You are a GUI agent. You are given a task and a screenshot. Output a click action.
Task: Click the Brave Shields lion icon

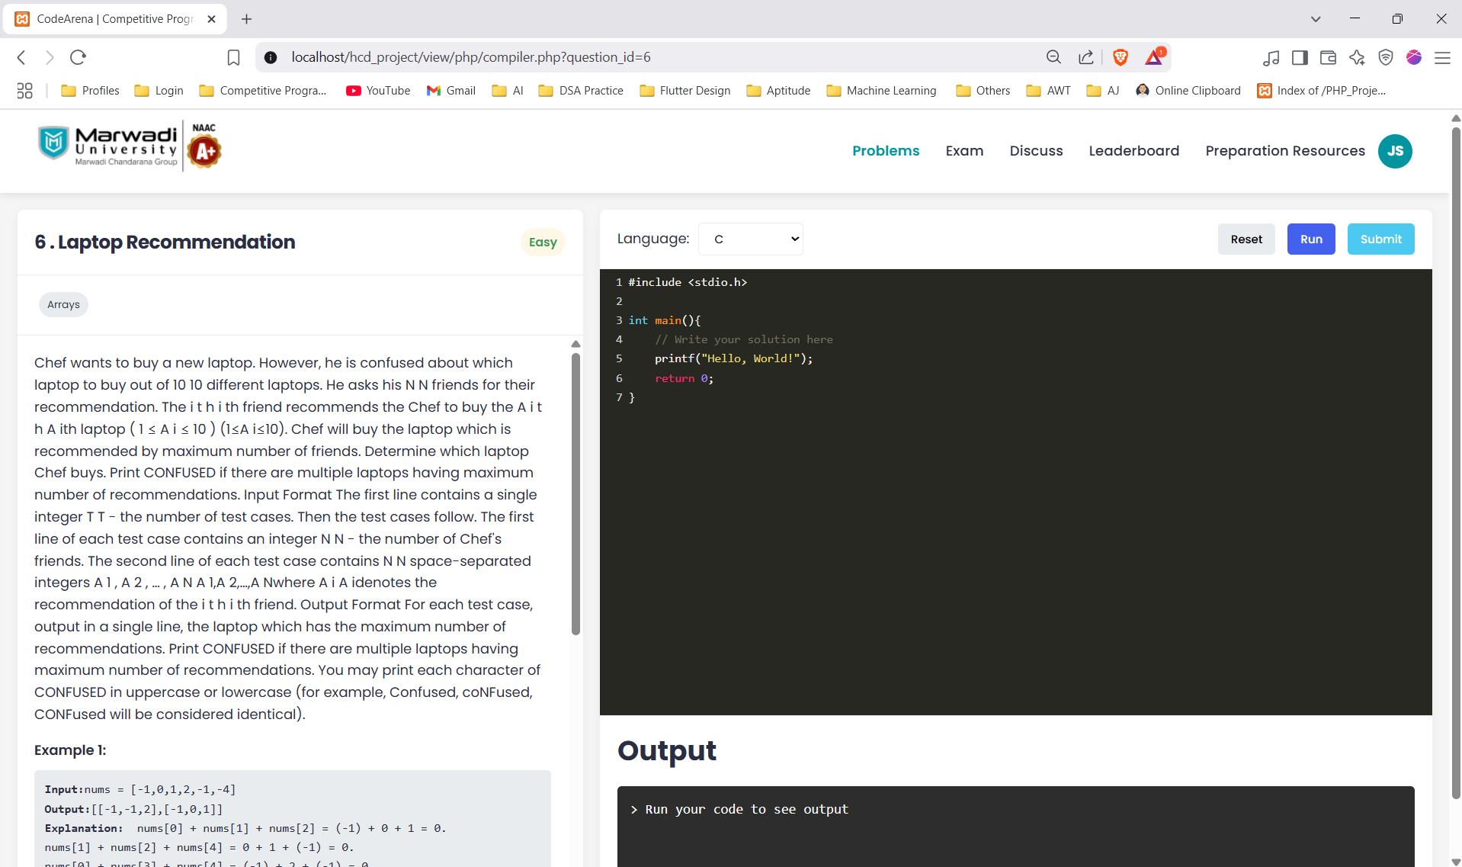[x=1120, y=57]
